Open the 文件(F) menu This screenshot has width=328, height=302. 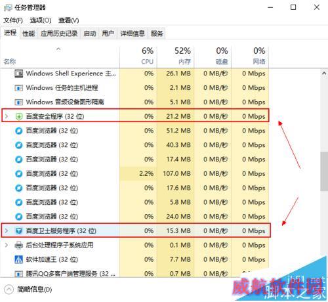click(13, 20)
